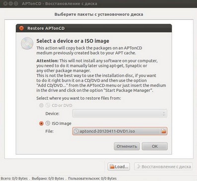Click the Restore APTonCD dialog title bar

point(94,28)
